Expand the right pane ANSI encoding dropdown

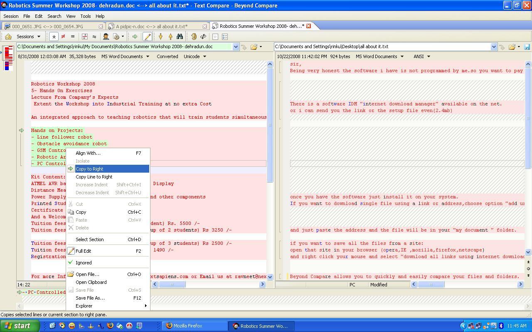(x=421, y=56)
